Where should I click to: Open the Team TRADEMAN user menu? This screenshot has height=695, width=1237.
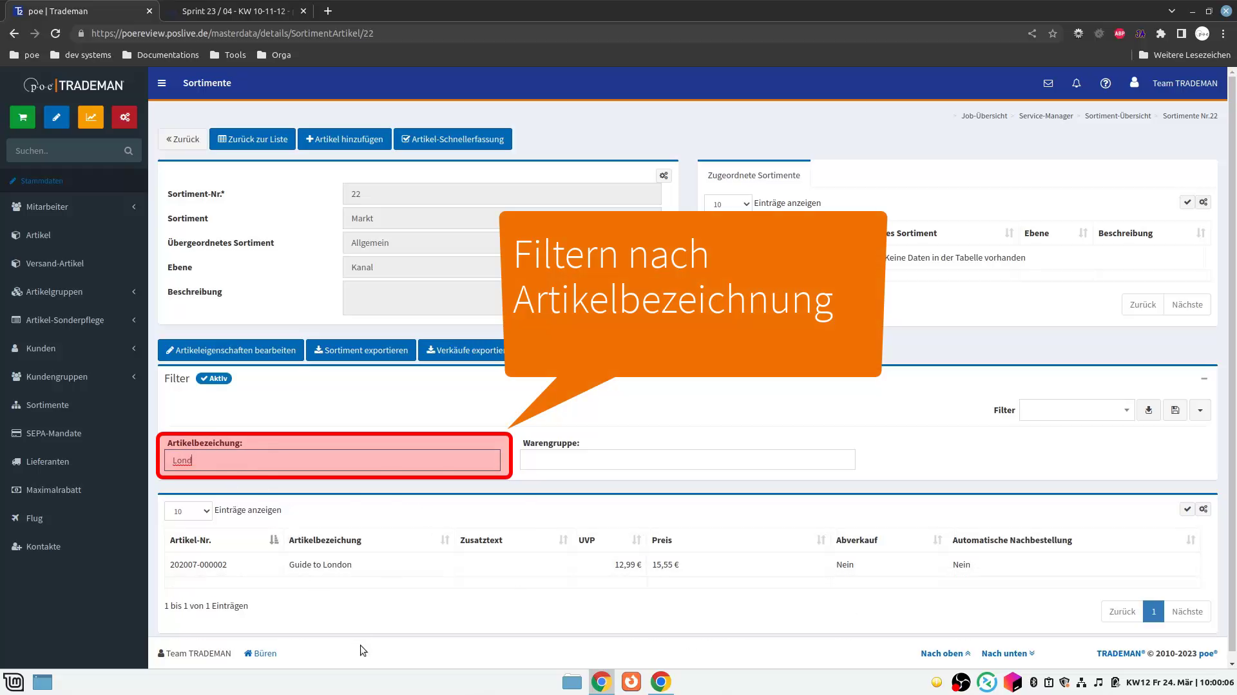1174,83
